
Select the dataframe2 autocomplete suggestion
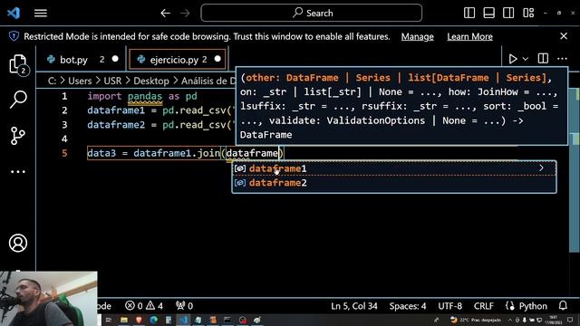[x=394, y=183]
